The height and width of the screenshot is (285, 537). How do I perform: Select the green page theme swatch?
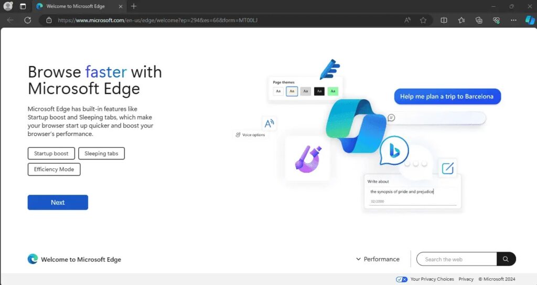point(333,91)
